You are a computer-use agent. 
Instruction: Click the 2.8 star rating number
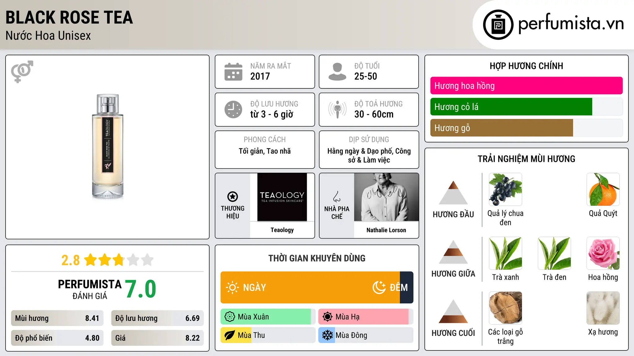click(71, 260)
